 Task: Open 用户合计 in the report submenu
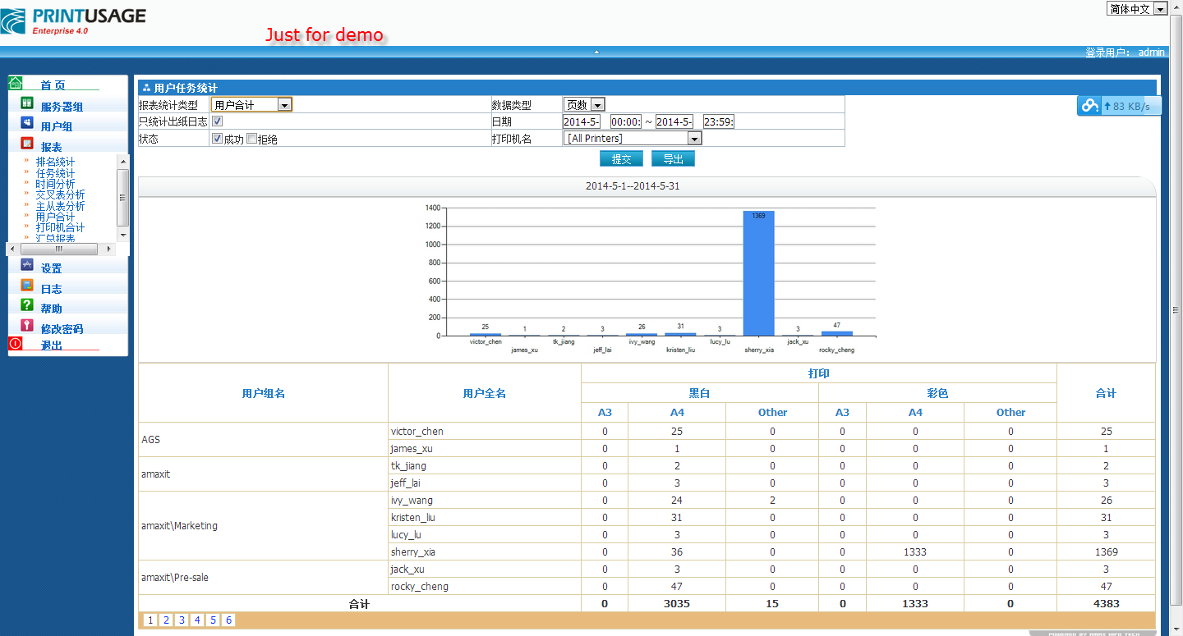[x=55, y=217]
